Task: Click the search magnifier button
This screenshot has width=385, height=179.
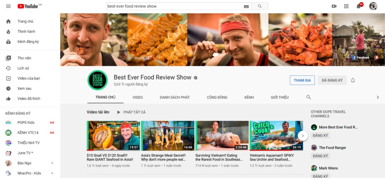Action: pos(260,6)
